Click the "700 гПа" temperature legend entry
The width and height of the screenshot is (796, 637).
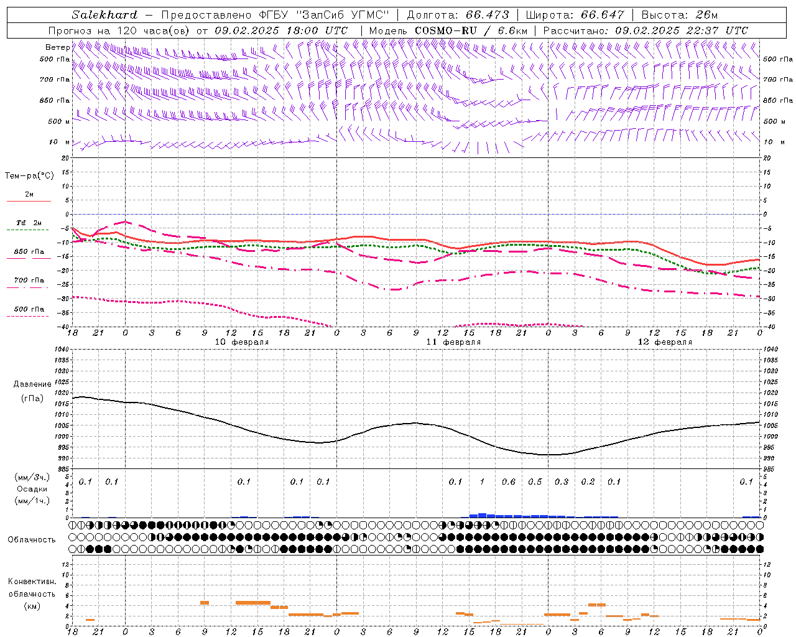[x=29, y=280]
